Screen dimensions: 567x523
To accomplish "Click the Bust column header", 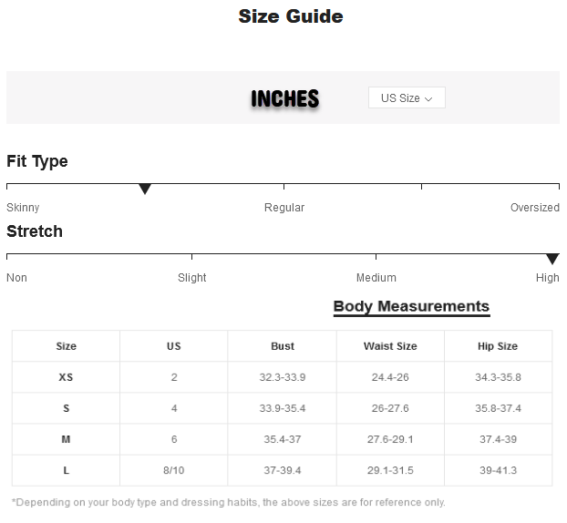I will pyautogui.click(x=283, y=346).
